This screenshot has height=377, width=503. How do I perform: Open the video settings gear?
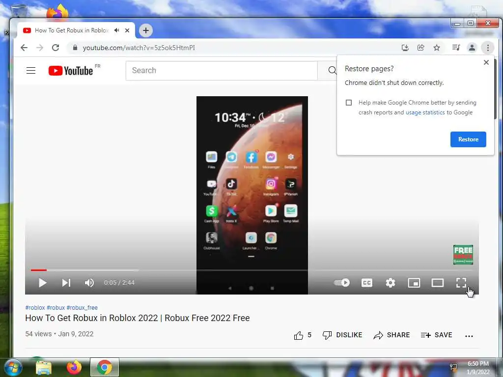click(x=391, y=283)
